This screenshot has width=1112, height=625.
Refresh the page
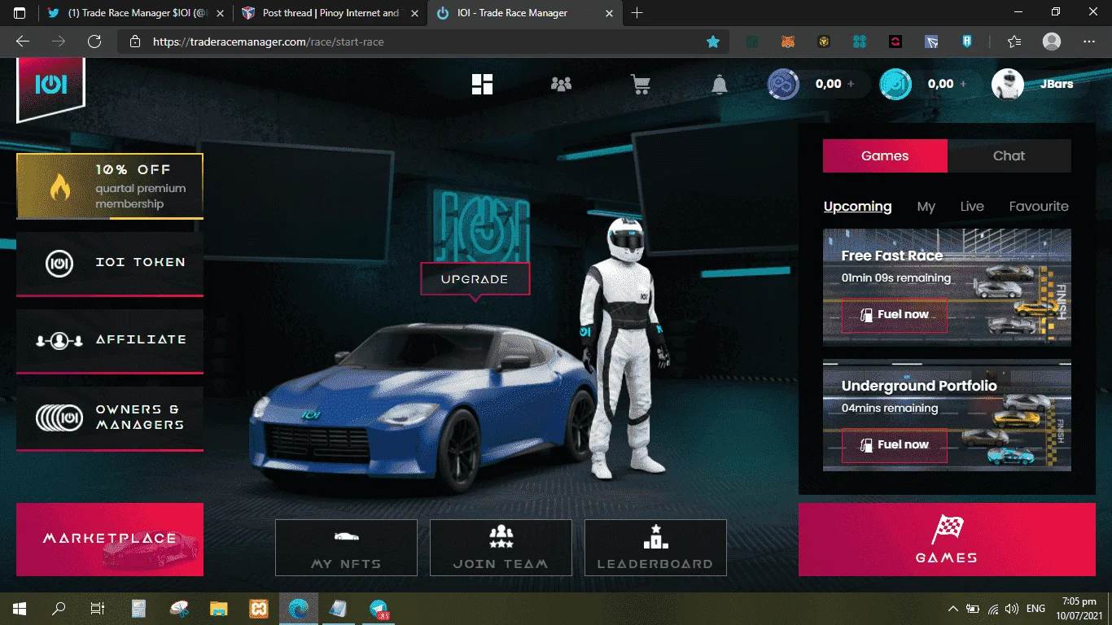[x=94, y=42]
